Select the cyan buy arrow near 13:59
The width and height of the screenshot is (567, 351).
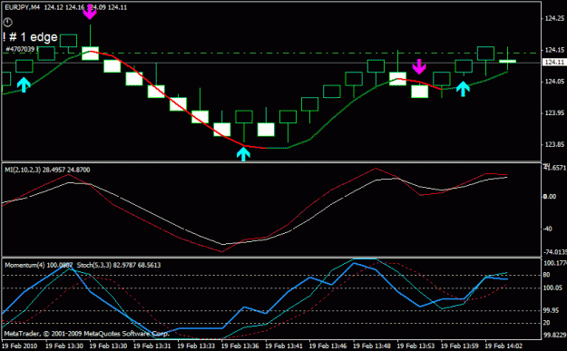[463, 89]
